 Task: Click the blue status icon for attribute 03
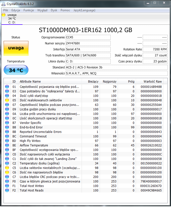click(x=7, y=91)
